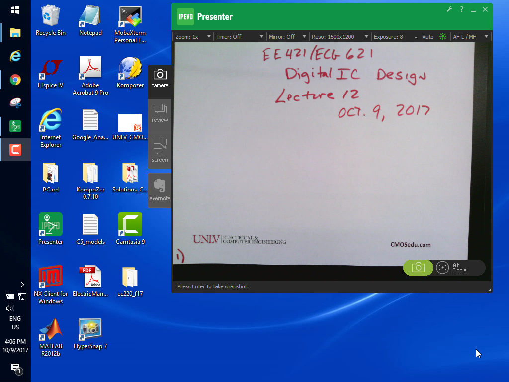
Task: Open the Timer: Off dropdown
Action: coord(240,37)
